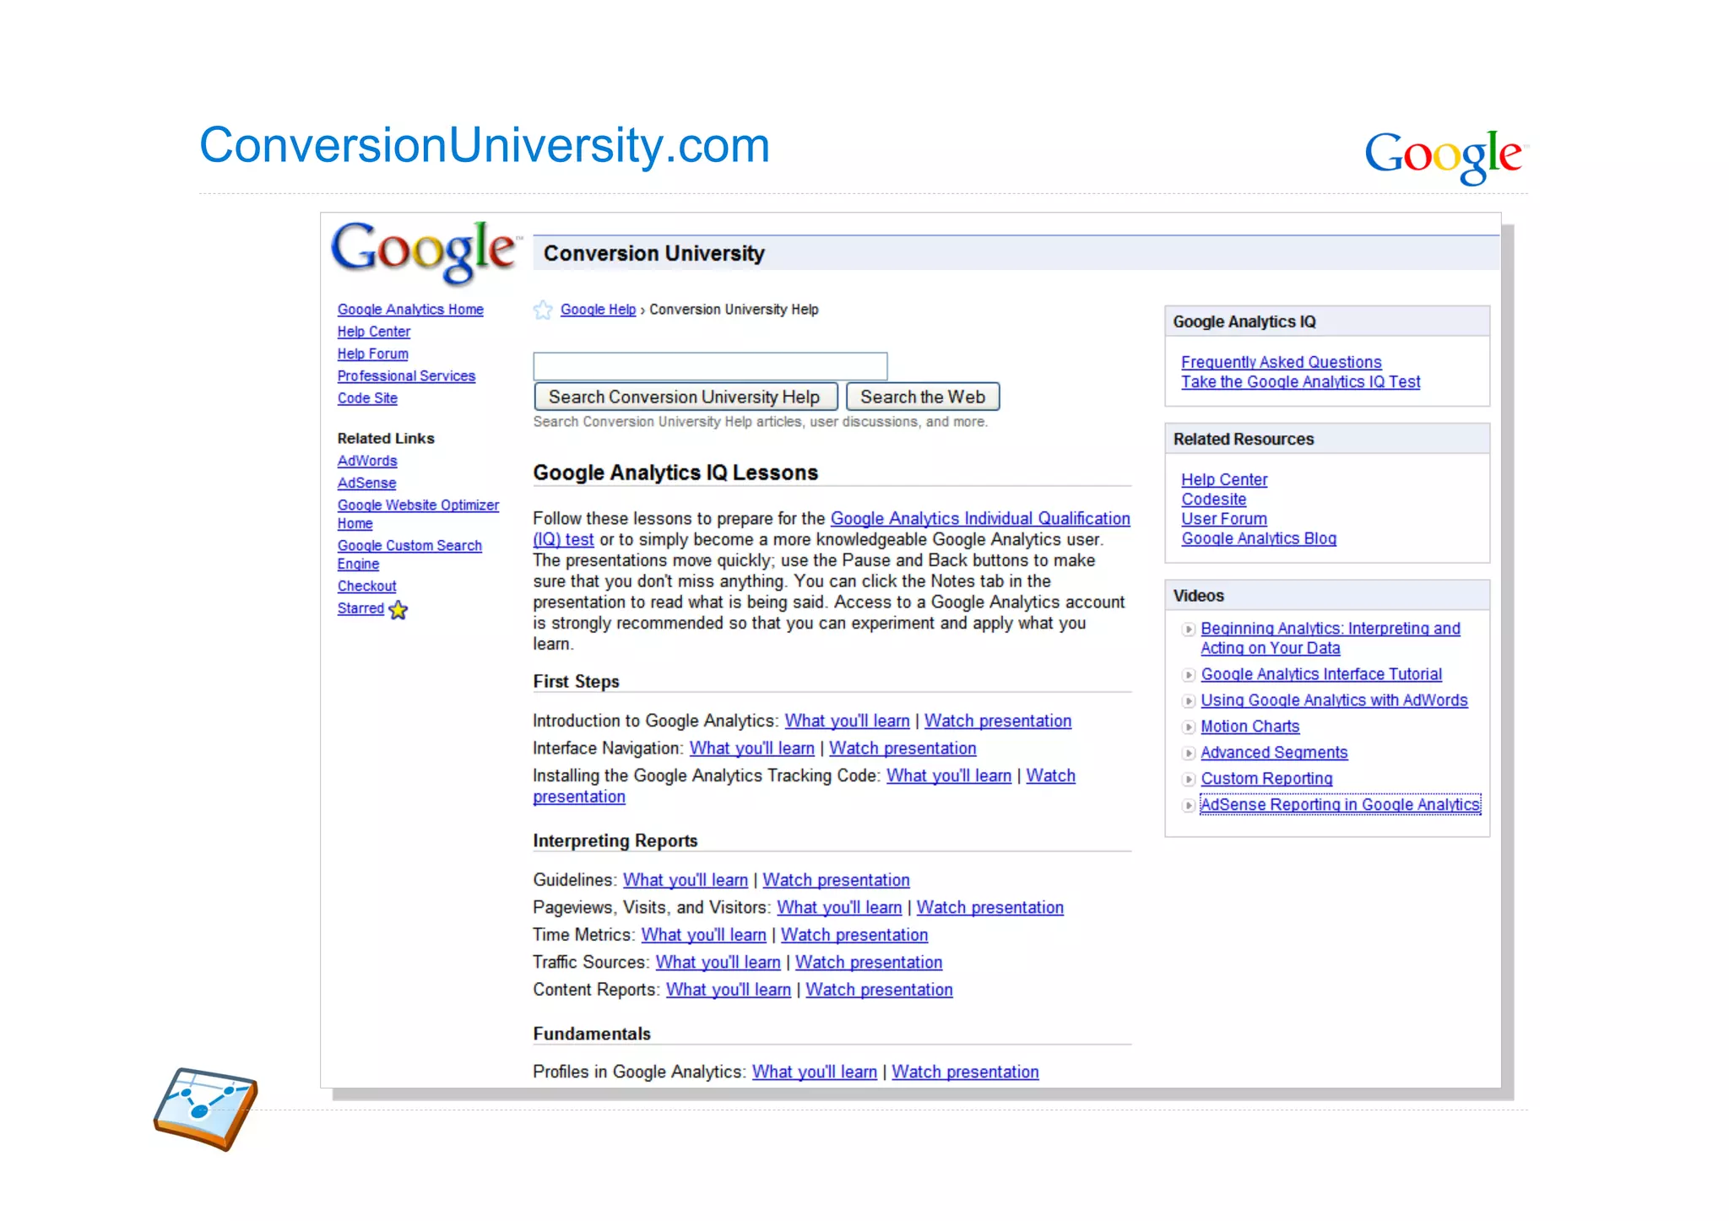
Task: Open Using Google Analytics with AdWords link
Action: (x=1334, y=700)
